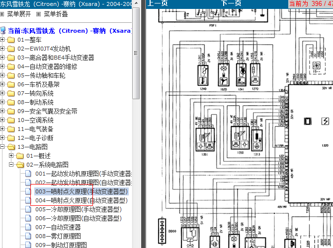Click 菜单展开 to expand all menus
Viewport: 333px width, 248px height.
click(x=19, y=14)
